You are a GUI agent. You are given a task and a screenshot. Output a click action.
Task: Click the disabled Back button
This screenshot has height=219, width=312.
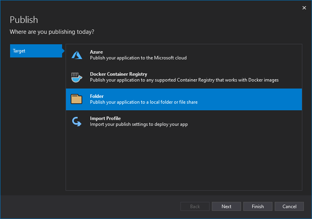(195, 207)
